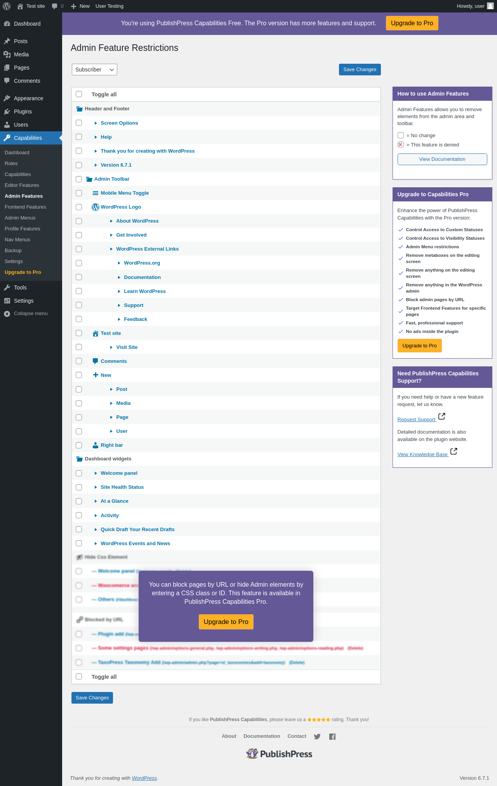The width and height of the screenshot is (497, 786).
Task: Click the Upgrade to Pro button in the overlay popup
Action: click(x=226, y=622)
